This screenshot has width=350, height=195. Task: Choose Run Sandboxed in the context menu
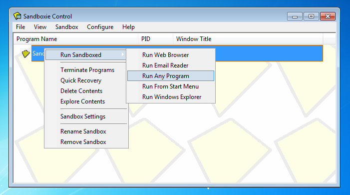86,55
